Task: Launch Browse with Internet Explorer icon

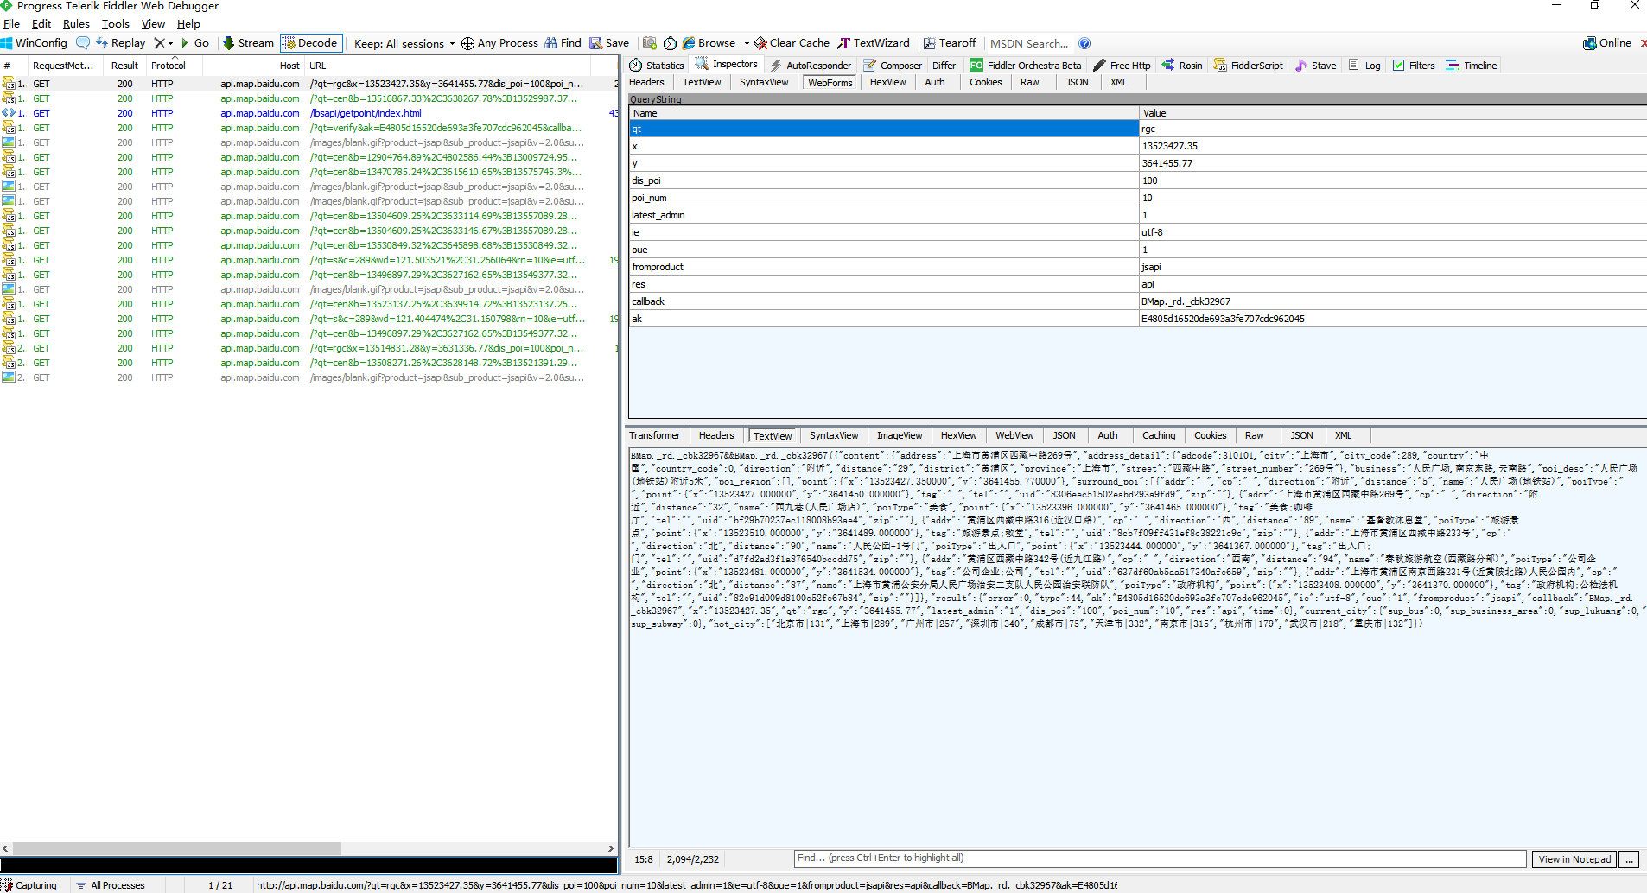Action: pos(709,43)
